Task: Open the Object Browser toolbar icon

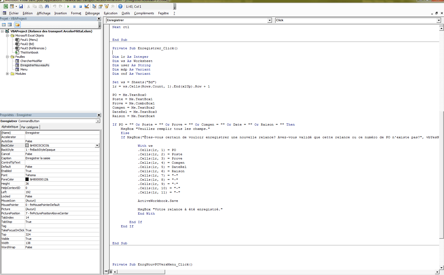Action: click(107, 6)
